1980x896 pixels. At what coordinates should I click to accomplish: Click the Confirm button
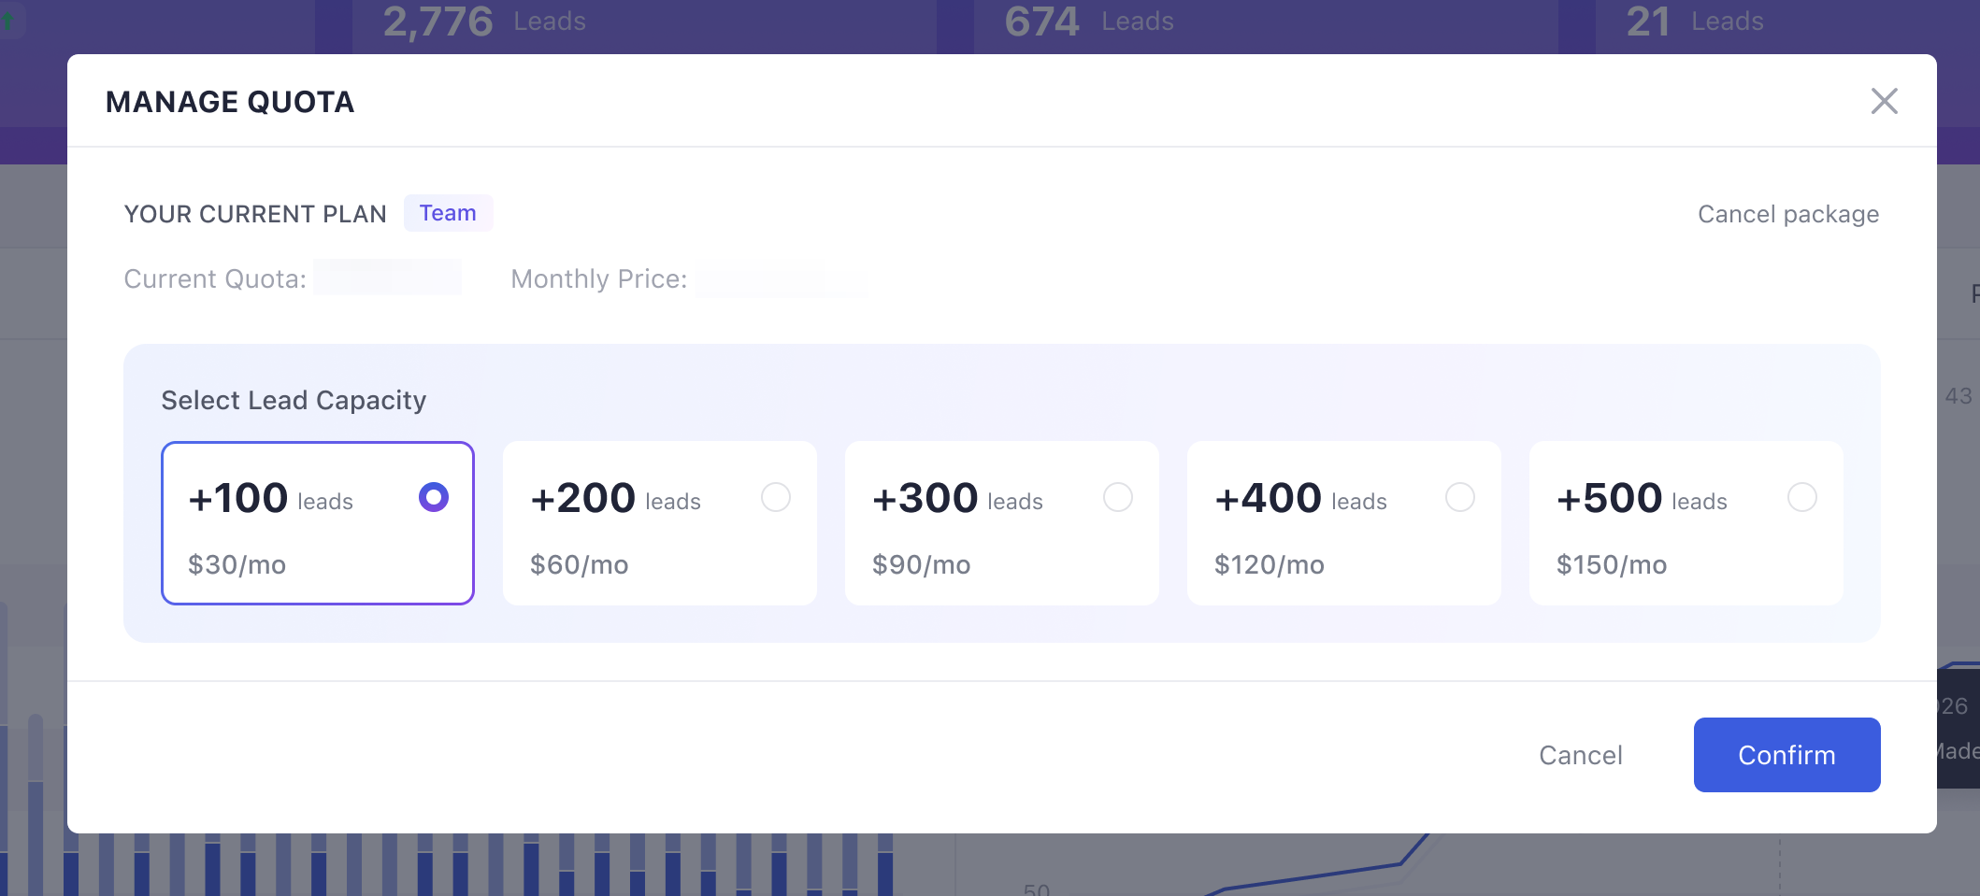click(x=1786, y=755)
